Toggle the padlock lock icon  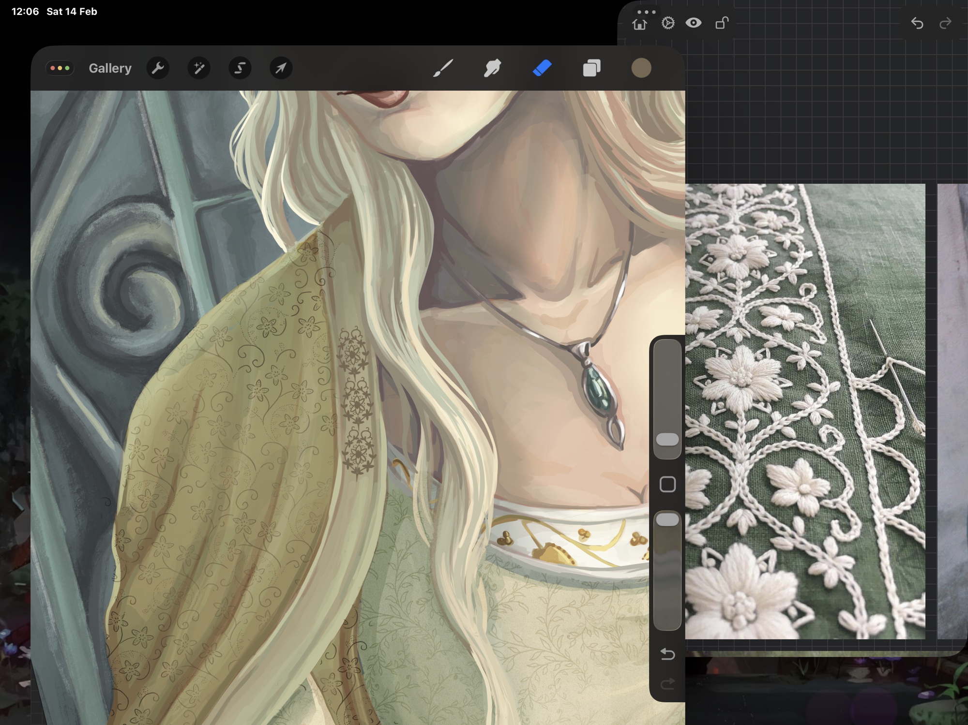(722, 23)
